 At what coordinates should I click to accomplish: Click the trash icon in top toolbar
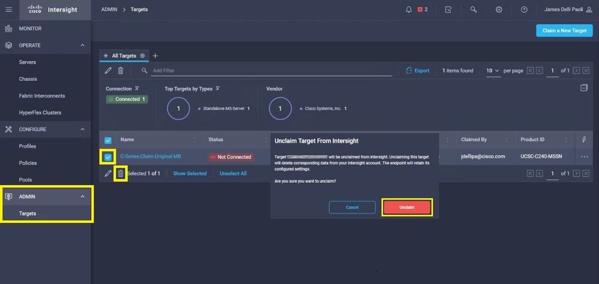121,71
